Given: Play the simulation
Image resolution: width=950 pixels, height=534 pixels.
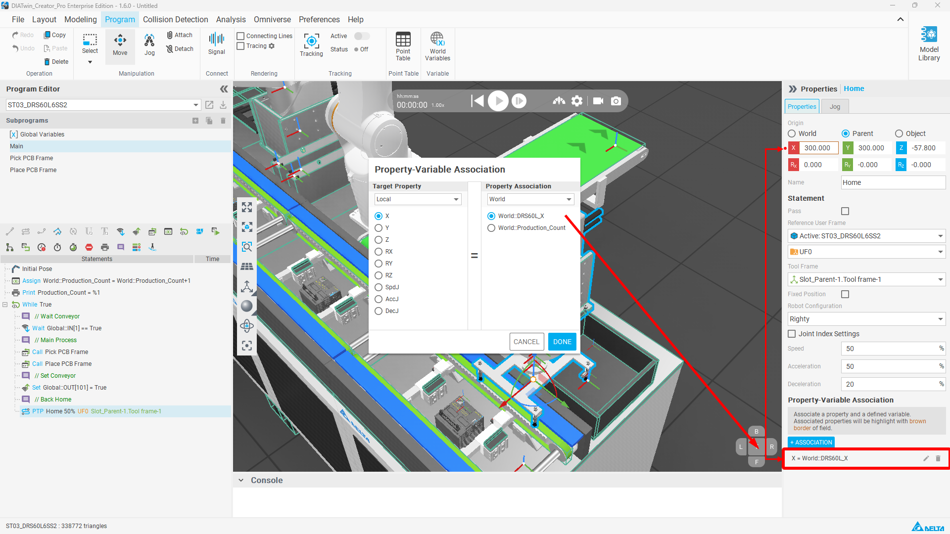Looking at the screenshot, I should (498, 101).
